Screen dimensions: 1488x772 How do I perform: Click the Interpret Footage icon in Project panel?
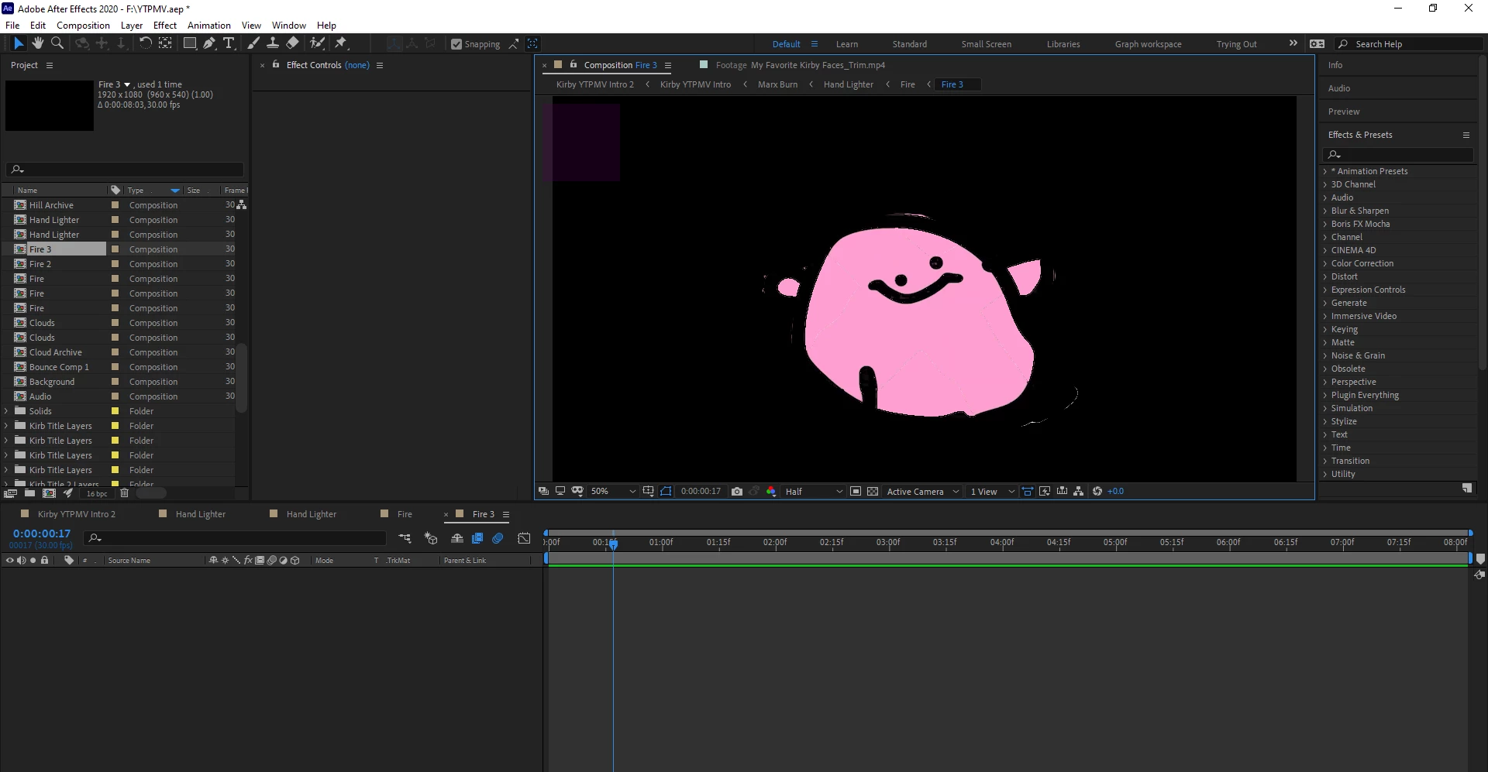(x=10, y=493)
